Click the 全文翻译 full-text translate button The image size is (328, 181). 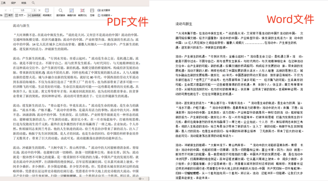pos(104,10)
